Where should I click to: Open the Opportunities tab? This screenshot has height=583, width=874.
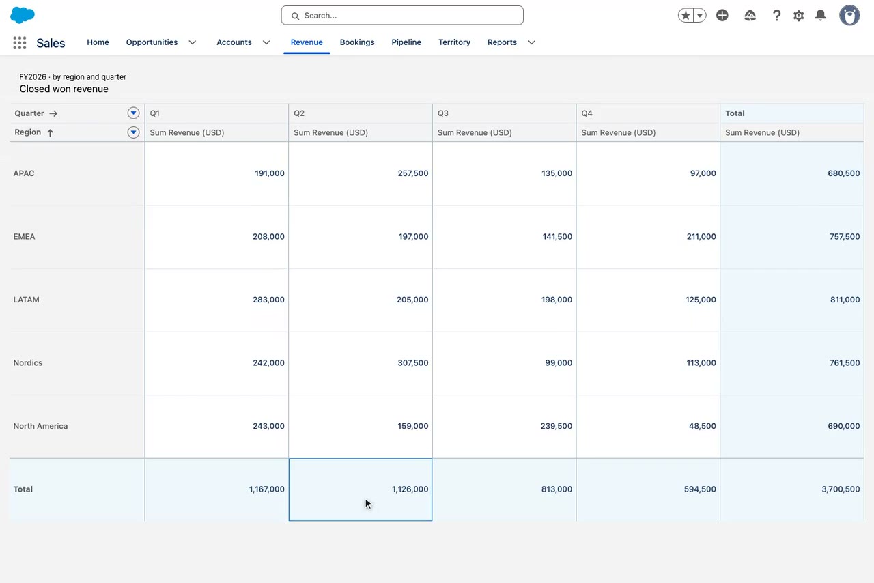coord(152,42)
